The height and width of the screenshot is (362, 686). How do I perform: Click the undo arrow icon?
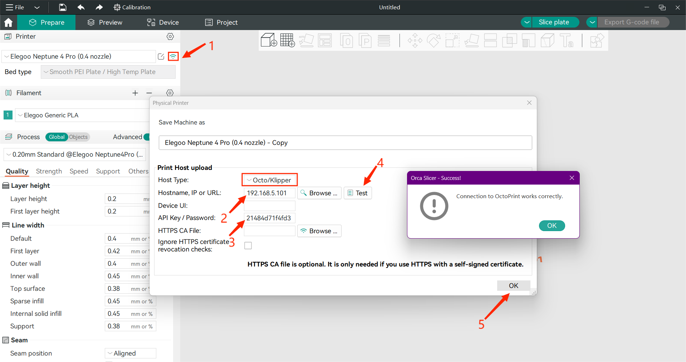tap(81, 7)
